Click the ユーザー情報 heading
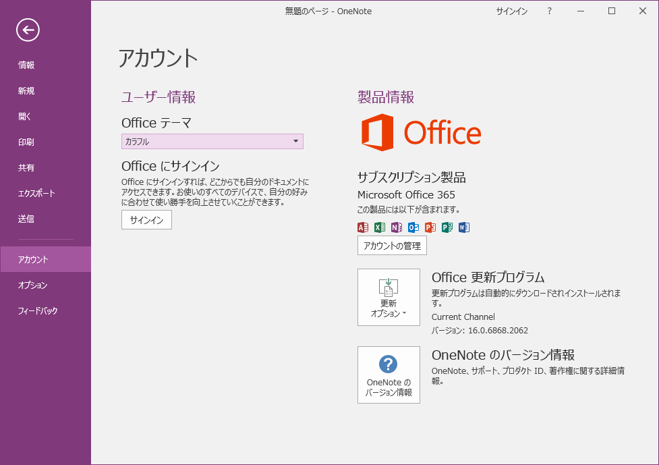The height and width of the screenshot is (465, 659). [159, 97]
